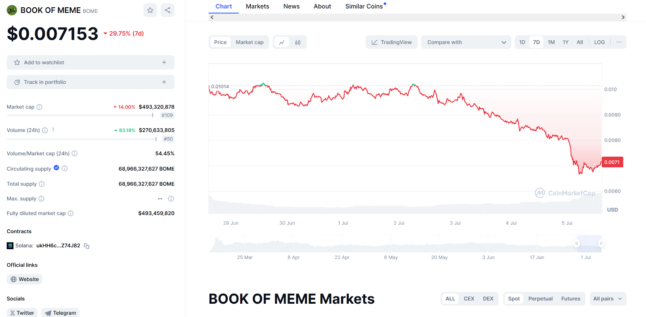Set chart range to All
Viewport: 646px width, 317px height.
coord(580,42)
